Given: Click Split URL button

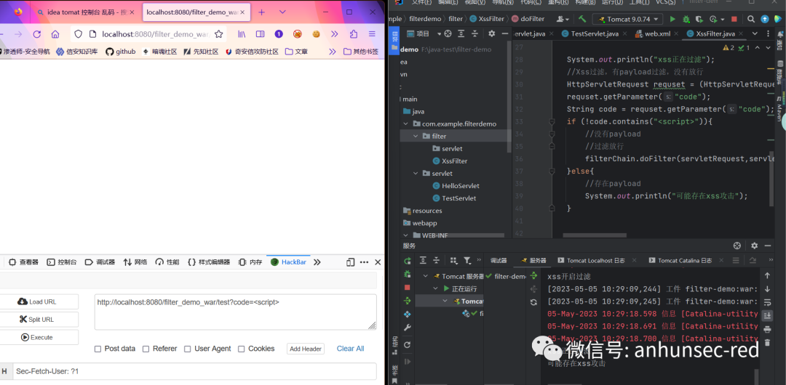Looking at the screenshot, I should 38,320.
